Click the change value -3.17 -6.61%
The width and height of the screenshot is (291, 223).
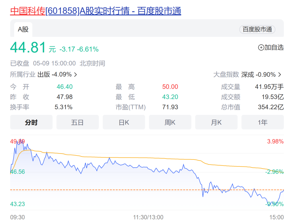[79, 49]
